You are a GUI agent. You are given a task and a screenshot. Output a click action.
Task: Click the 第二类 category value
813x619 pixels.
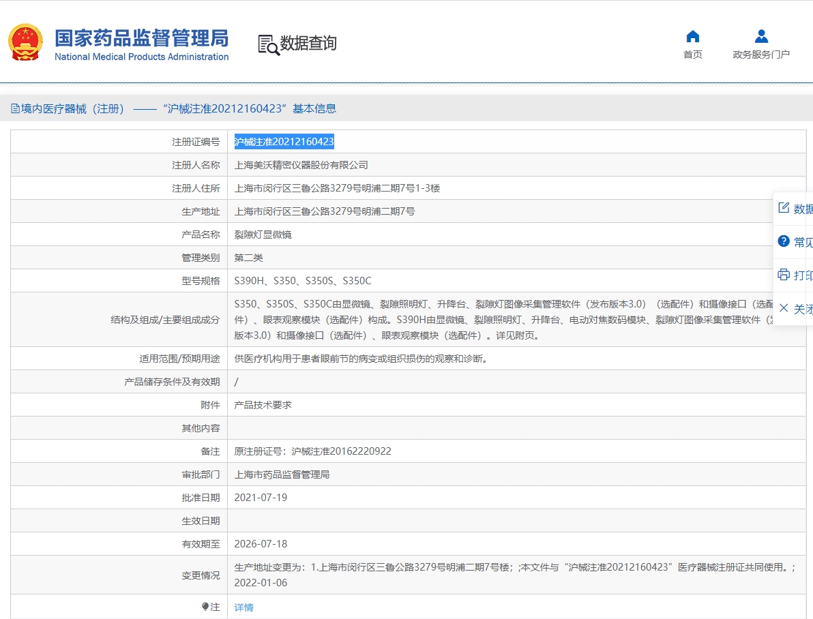click(248, 258)
